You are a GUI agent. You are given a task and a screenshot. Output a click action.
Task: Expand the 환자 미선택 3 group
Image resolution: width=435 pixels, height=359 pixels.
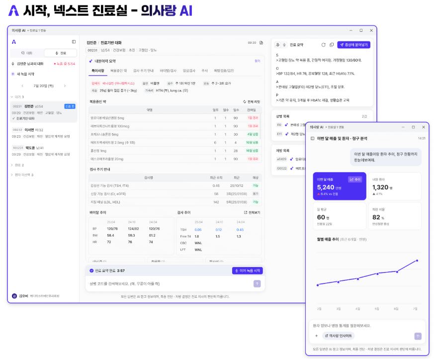22,175
